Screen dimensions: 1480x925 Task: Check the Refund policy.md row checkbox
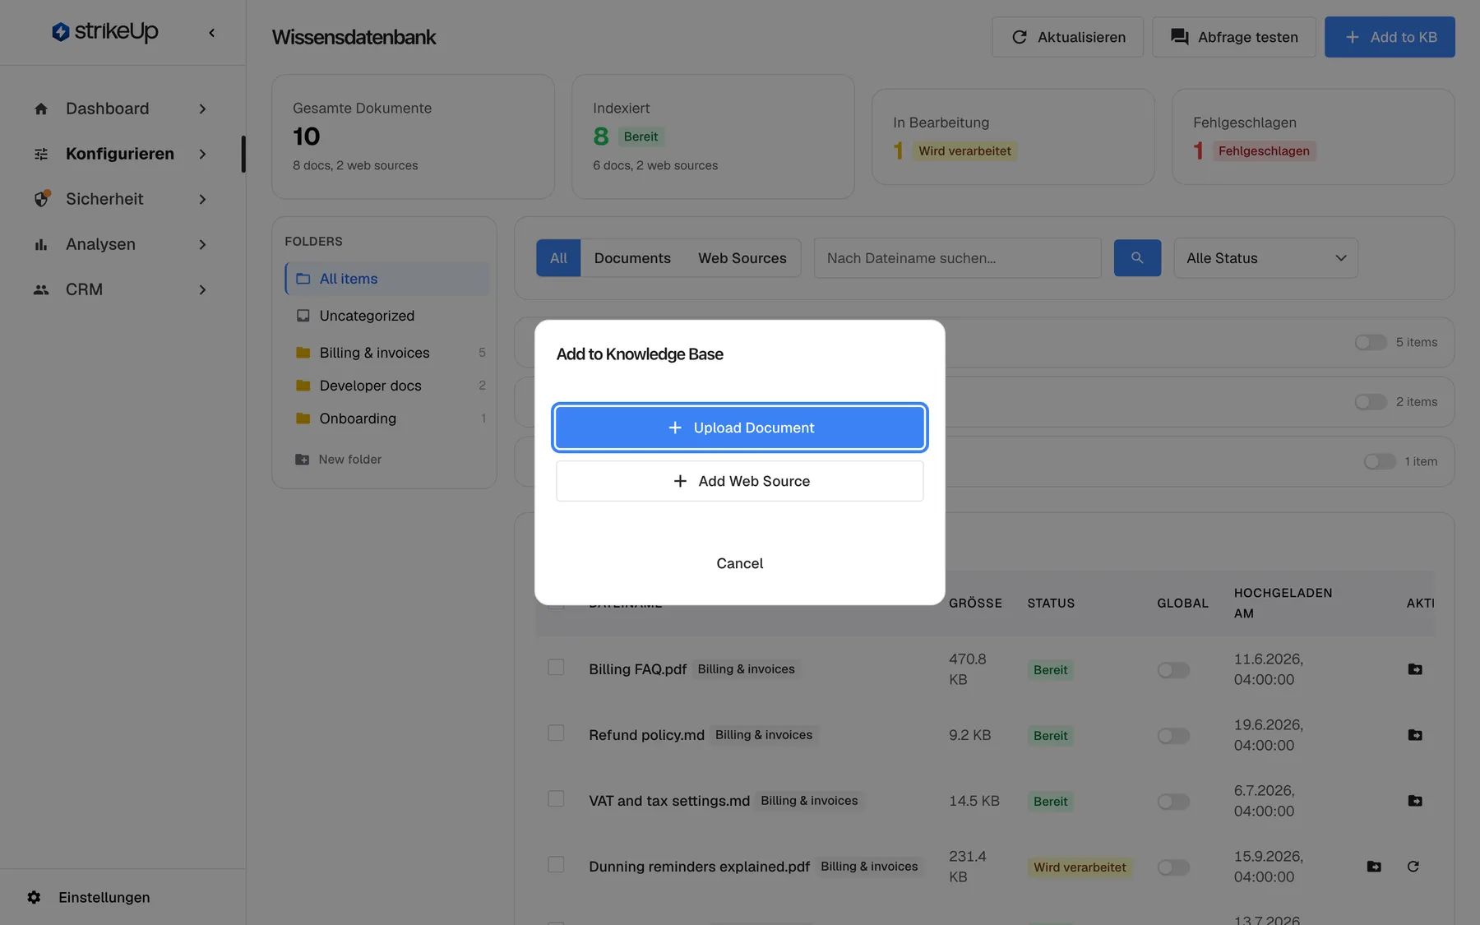click(556, 733)
